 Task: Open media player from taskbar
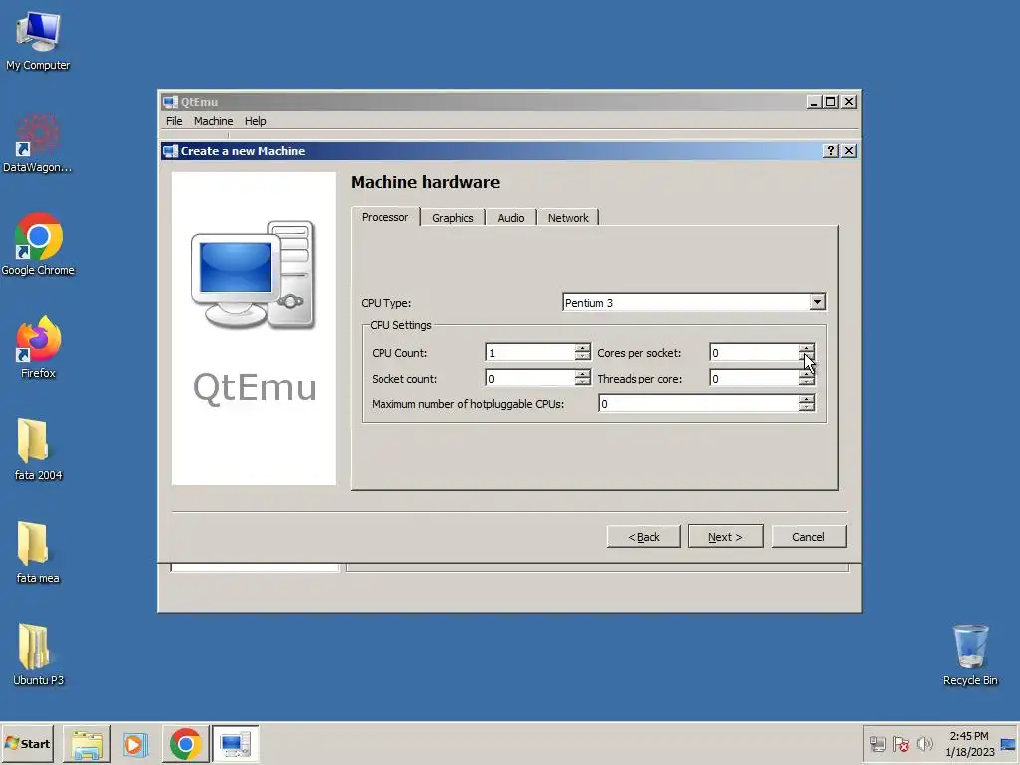pyautogui.click(x=135, y=743)
